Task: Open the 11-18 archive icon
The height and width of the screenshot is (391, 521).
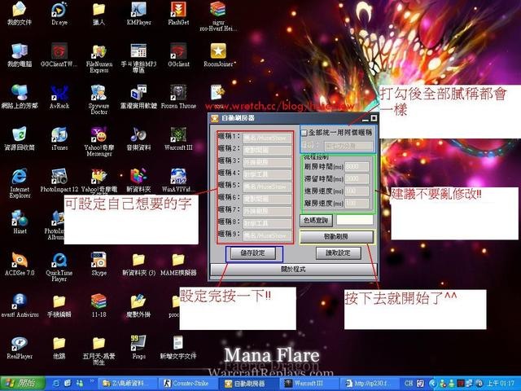Action: (x=99, y=305)
